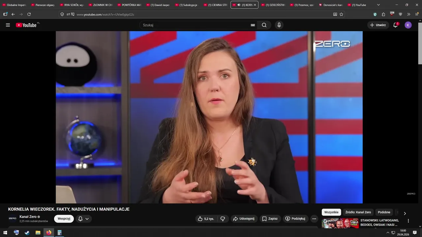This screenshot has height=237, width=422.
Task: Switch to Pierwsze objawy tab
Action: (x=43, y=5)
